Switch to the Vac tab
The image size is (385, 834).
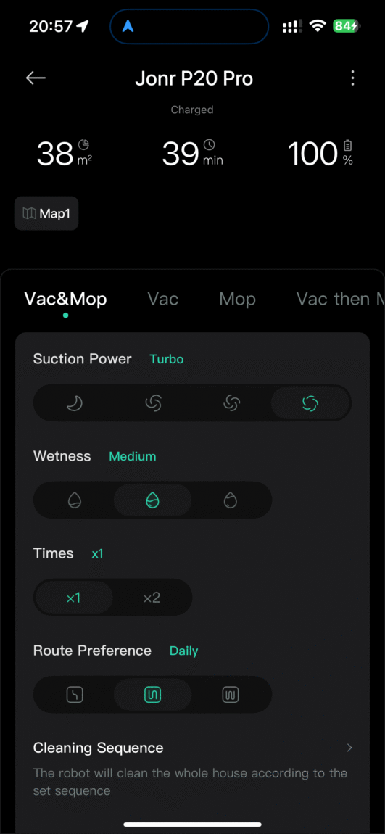[x=162, y=299]
